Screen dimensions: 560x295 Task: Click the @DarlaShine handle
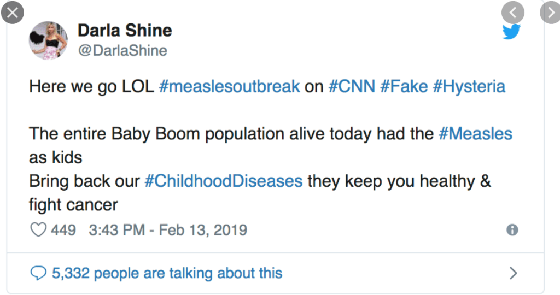[x=122, y=50]
